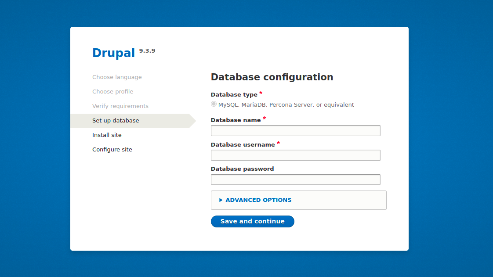Click the Database name field label

(236, 120)
